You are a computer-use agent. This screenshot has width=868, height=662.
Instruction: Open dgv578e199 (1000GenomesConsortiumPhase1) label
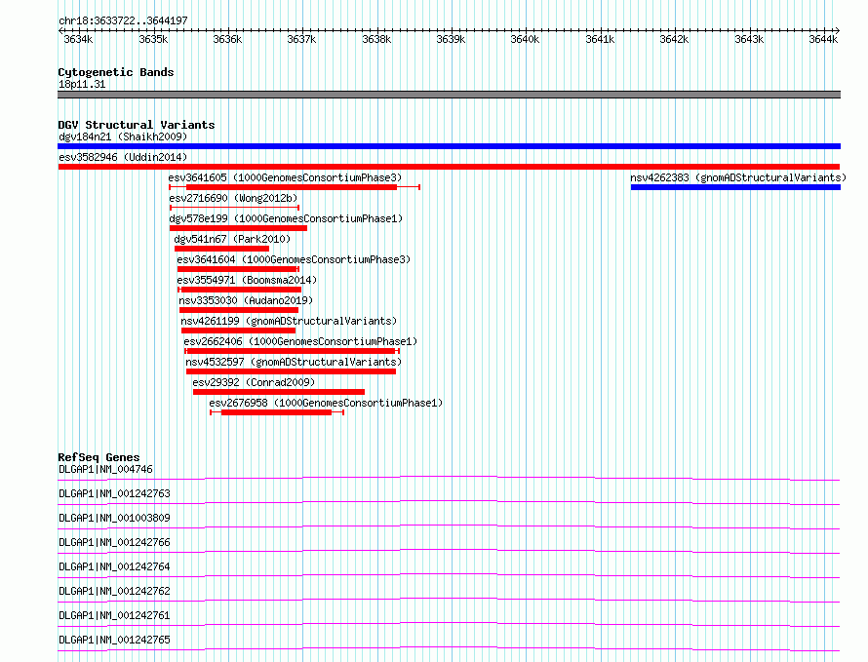286,218
